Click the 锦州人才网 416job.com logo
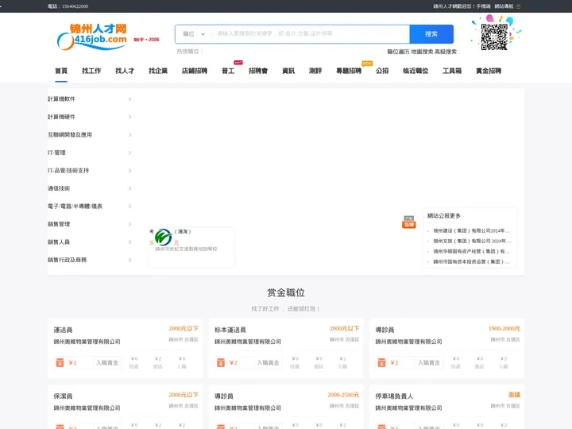Viewport: 572px width, 429px height. (92, 37)
